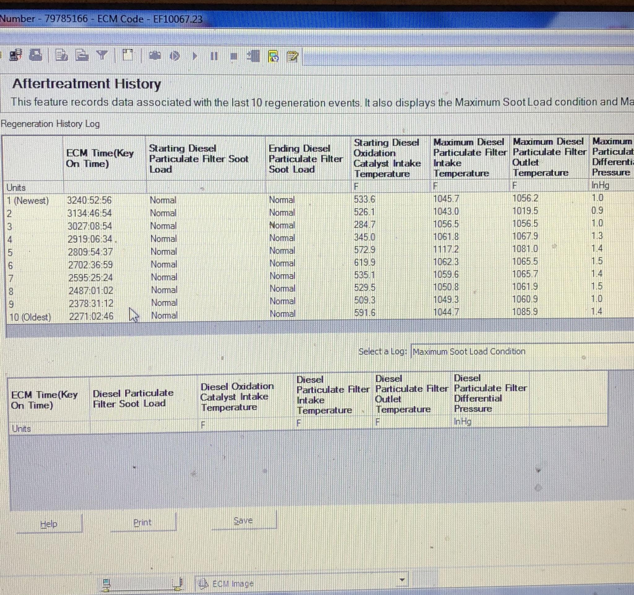634x595 pixels.
Task: Click the document with pencil icon
Action: click(x=62, y=55)
